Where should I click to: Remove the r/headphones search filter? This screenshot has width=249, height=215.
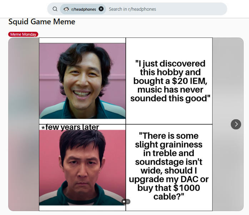101,9
